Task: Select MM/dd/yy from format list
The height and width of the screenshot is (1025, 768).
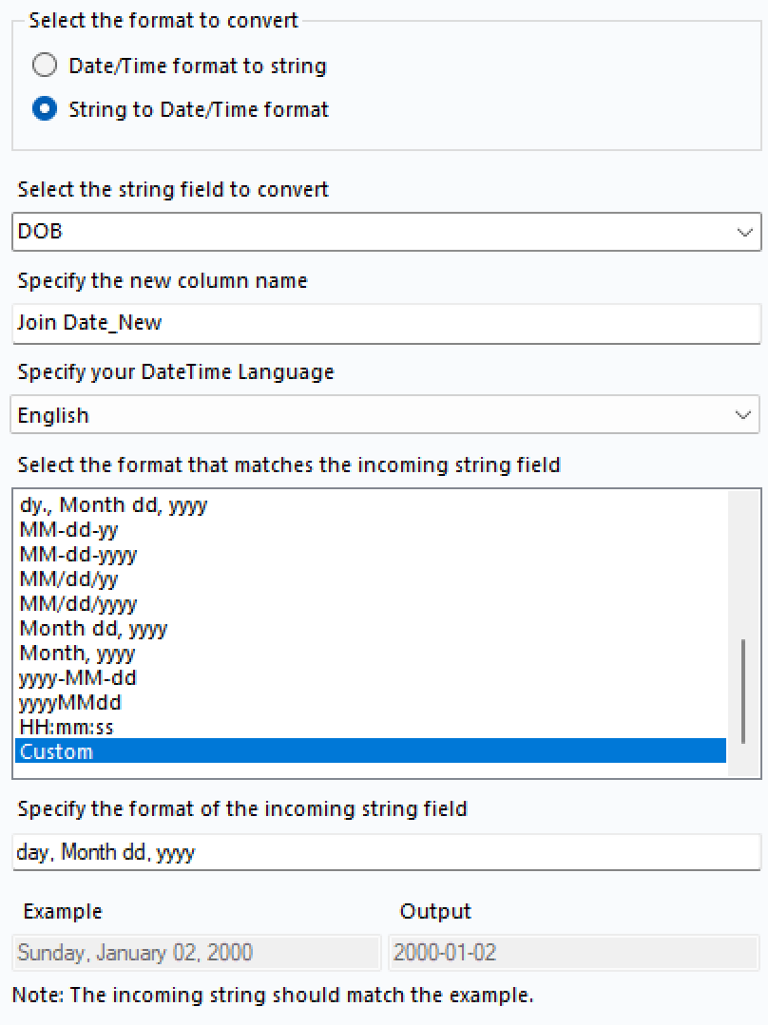Action: point(68,579)
